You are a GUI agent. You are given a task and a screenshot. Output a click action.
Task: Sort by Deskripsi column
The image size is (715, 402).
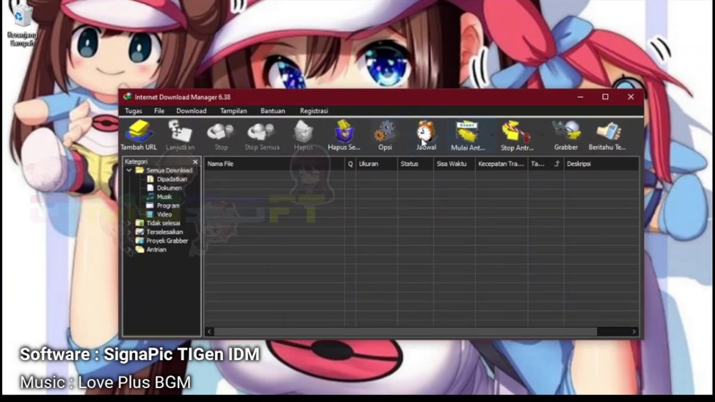click(x=601, y=164)
